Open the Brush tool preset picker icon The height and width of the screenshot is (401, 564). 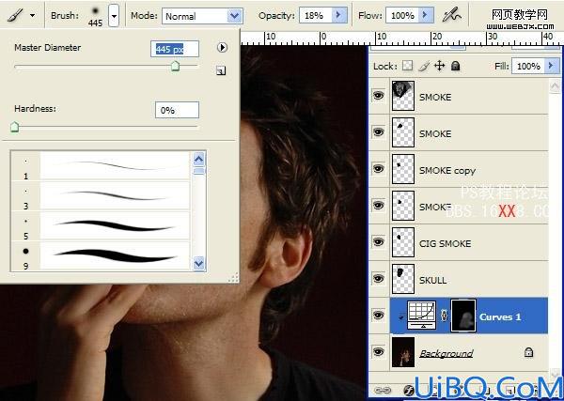pyautogui.click(x=16, y=15)
